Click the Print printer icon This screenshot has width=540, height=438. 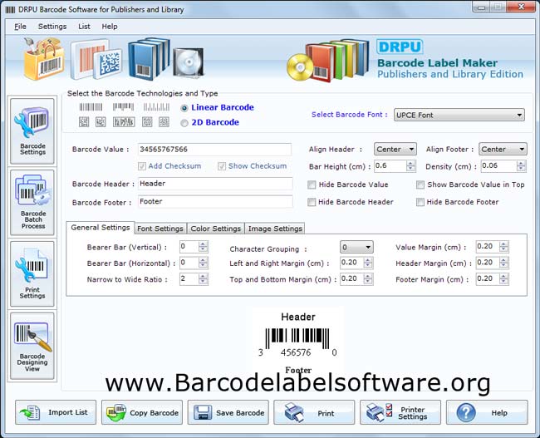pos(294,412)
